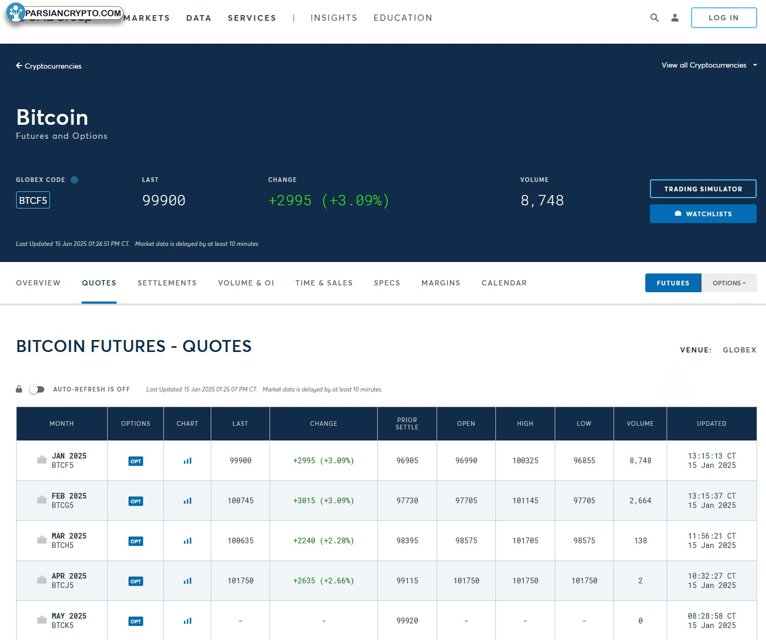This screenshot has width=766, height=640.
Task: Turn on the auto-refresh toggle
Action: (36, 389)
